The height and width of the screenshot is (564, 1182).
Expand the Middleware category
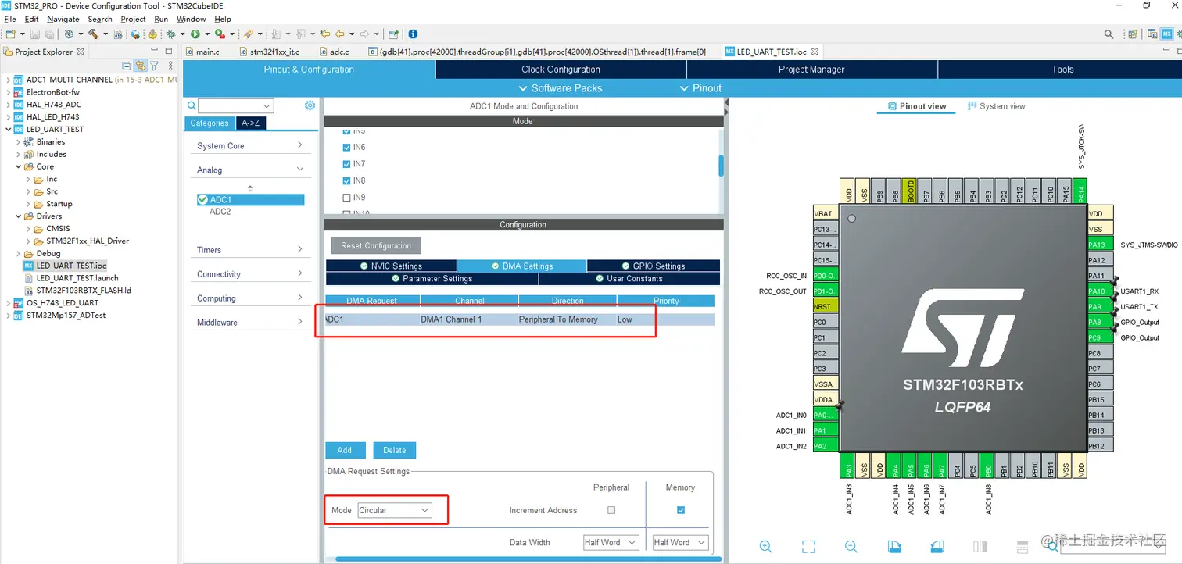249,323
